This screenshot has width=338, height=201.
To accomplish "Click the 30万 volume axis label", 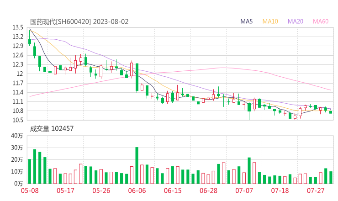I will pos(17,148).
